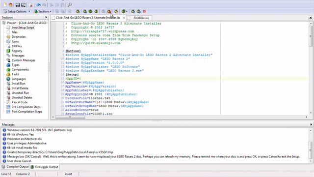Open the Registry section
The height and width of the screenshot is (177, 314).
coord(17,51)
